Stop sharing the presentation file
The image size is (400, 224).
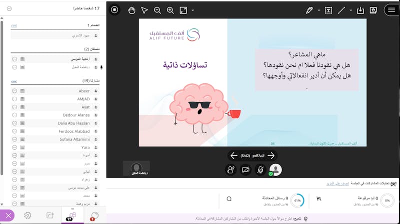[x=114, y=9]
